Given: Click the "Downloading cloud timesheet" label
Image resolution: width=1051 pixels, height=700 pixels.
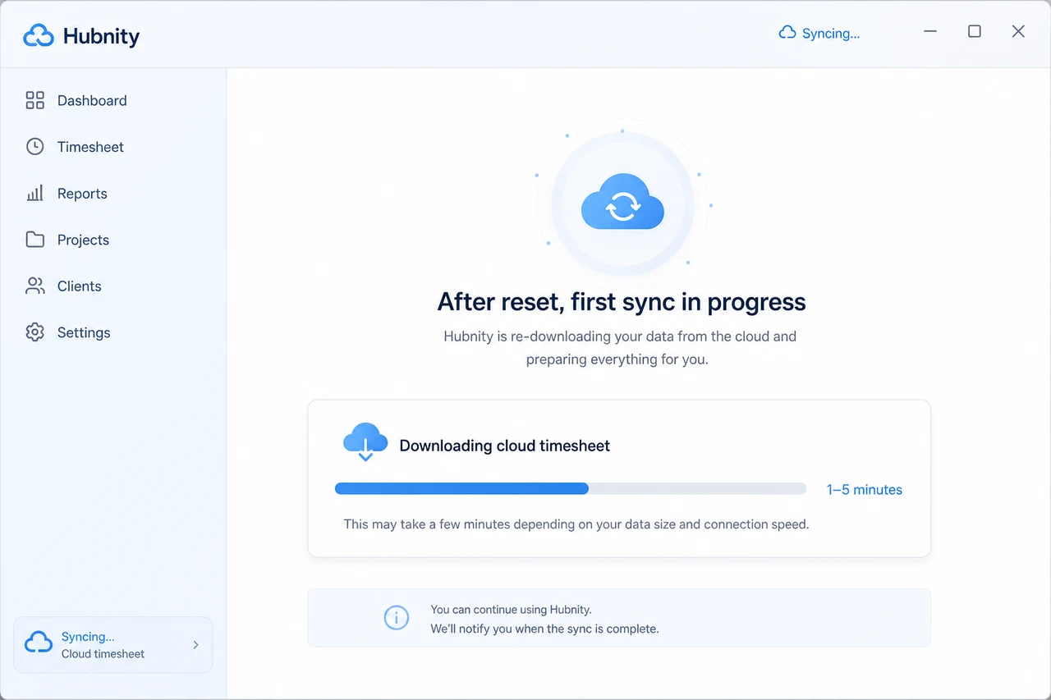Looking at the screenshot, I should pos(505,446).
